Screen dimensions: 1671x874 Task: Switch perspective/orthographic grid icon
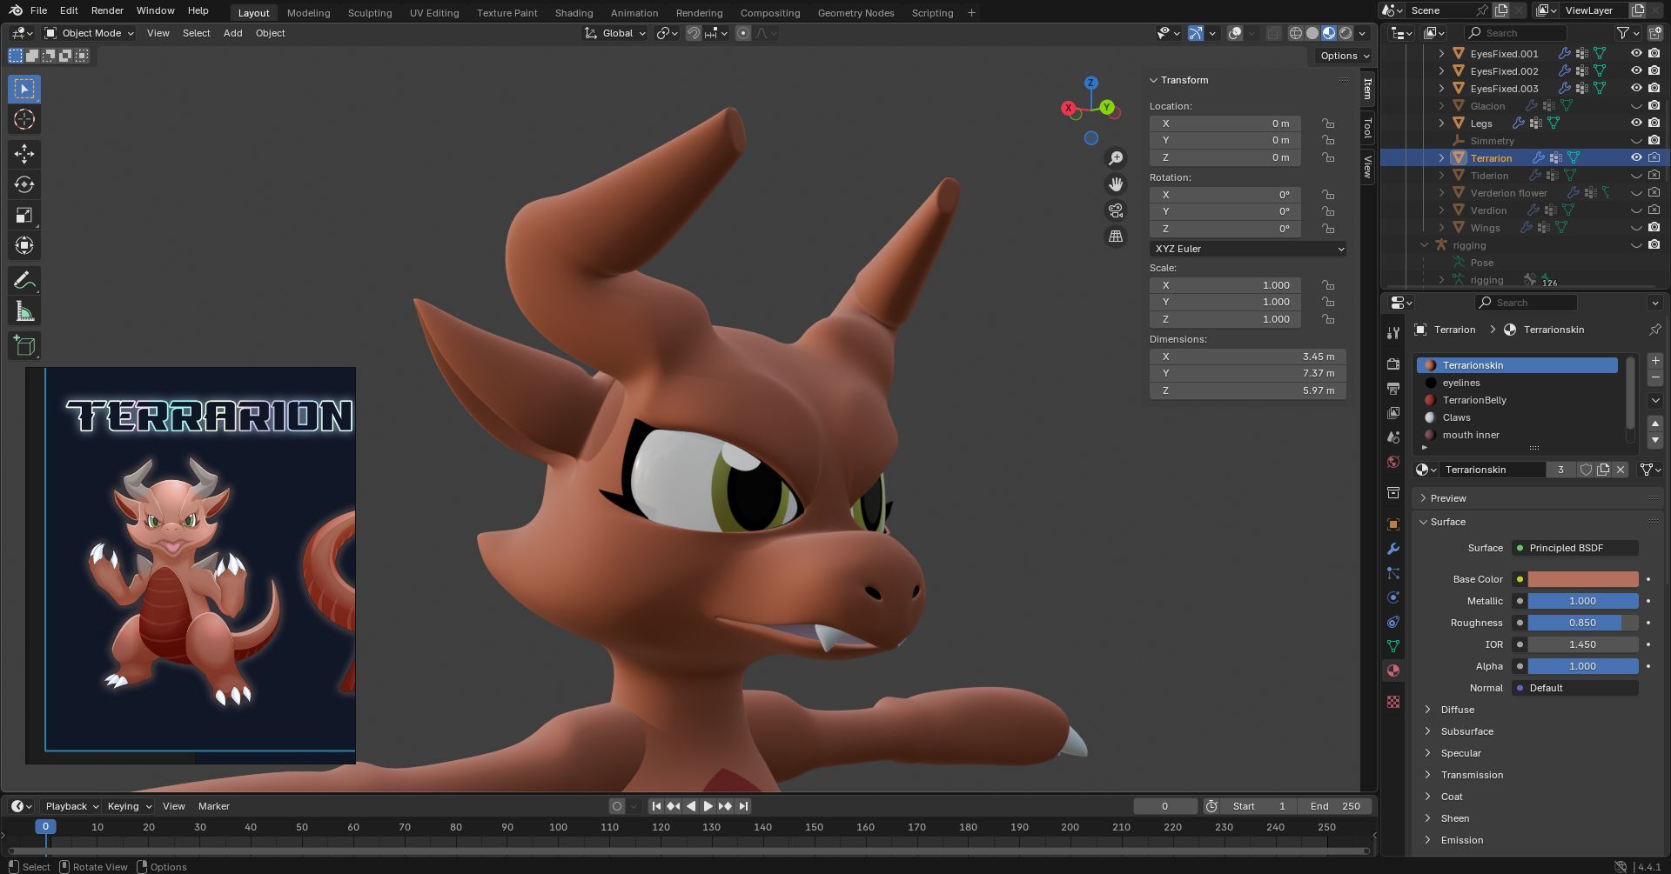[1115, 237]
